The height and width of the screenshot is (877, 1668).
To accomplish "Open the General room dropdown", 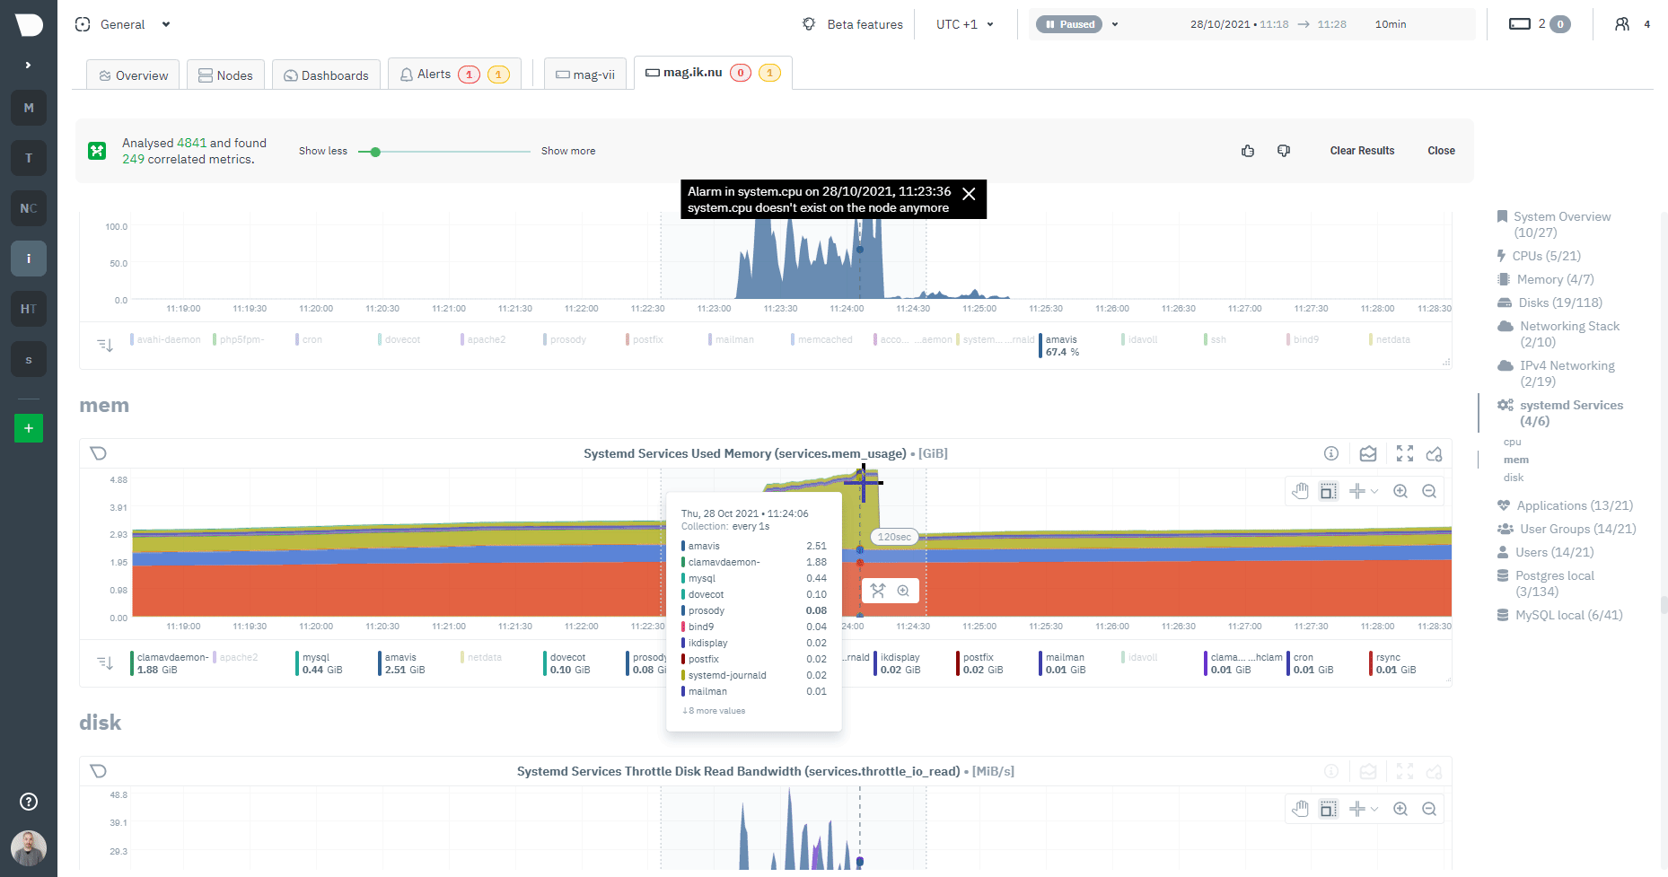I will 123,24.
